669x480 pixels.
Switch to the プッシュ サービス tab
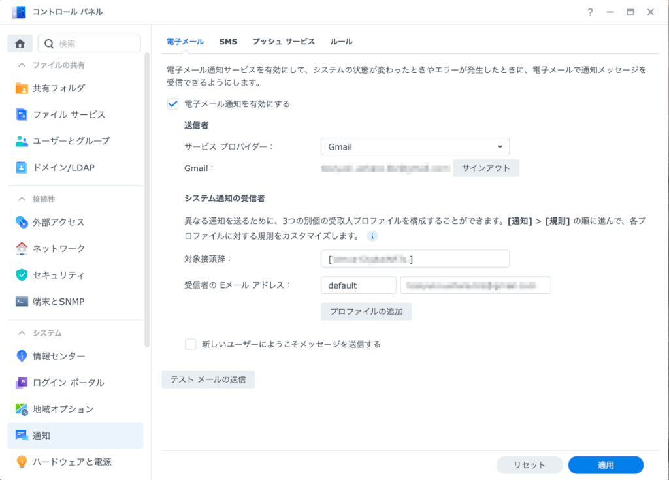coord(284,42)
